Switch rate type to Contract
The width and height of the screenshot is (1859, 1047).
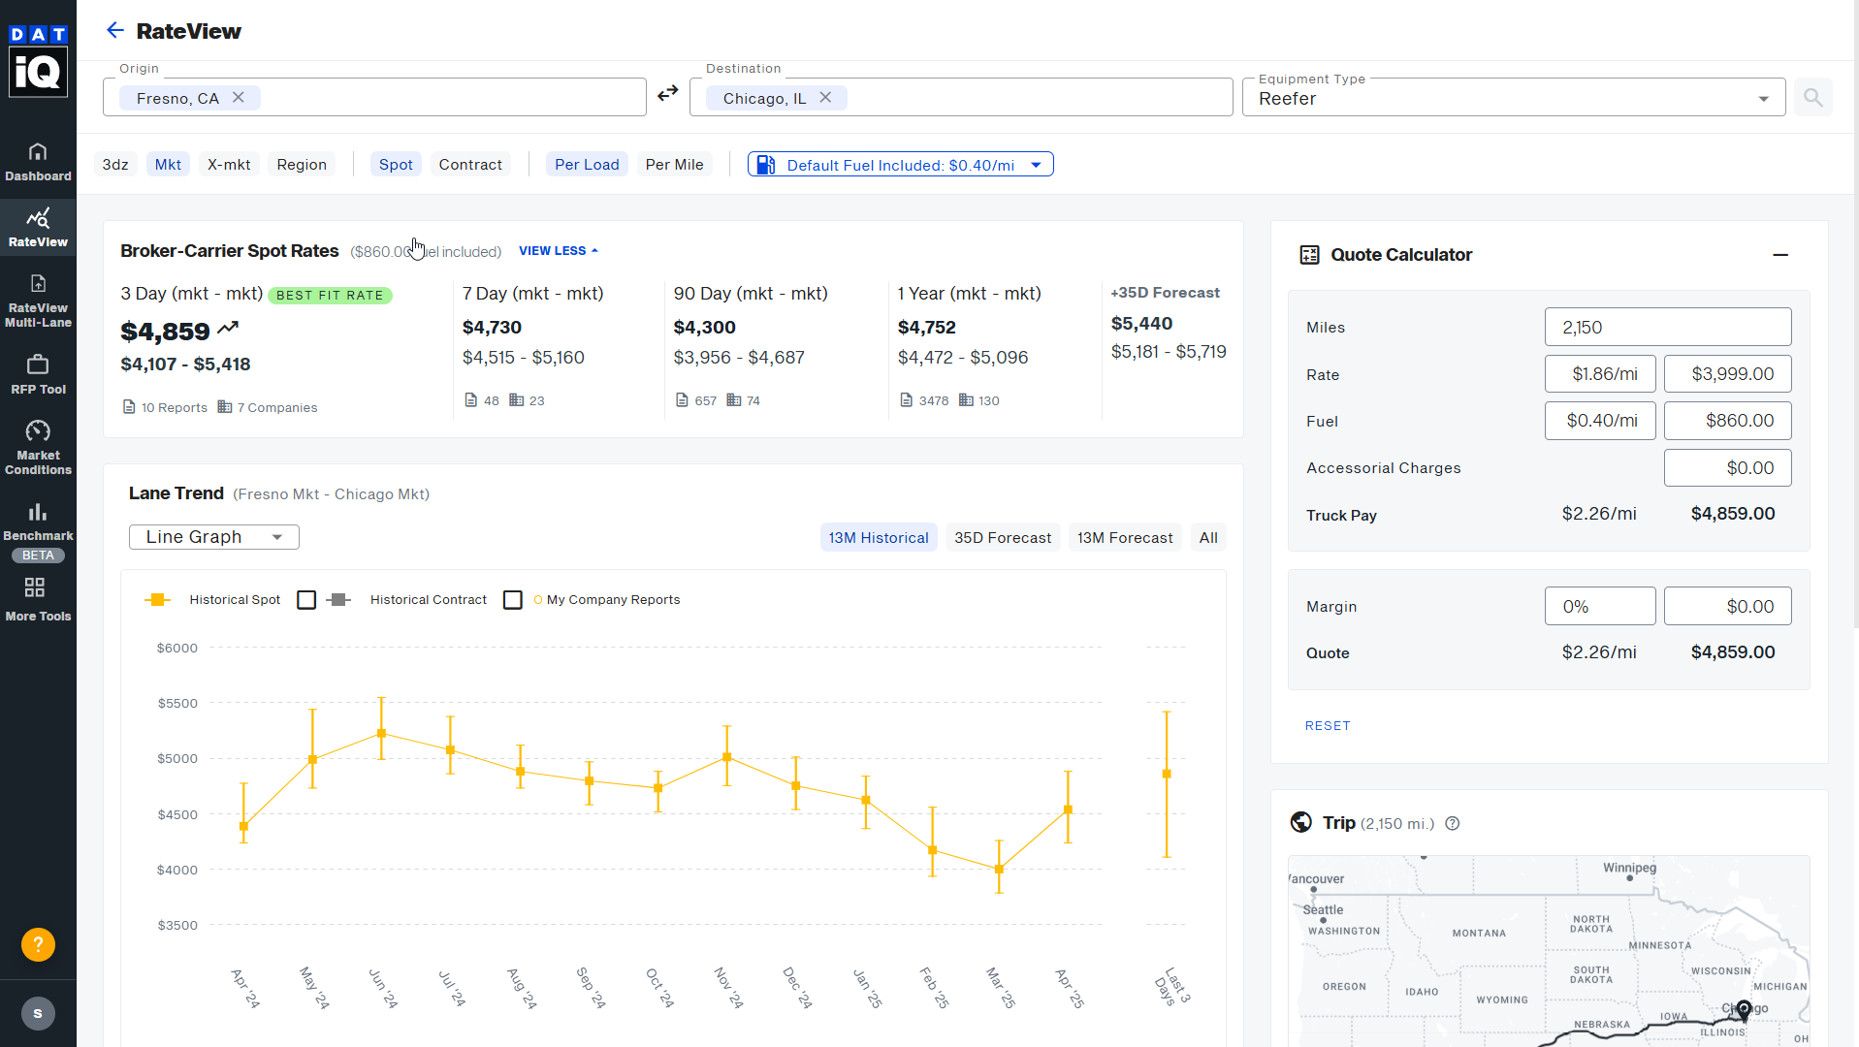(x=470, y=165)
